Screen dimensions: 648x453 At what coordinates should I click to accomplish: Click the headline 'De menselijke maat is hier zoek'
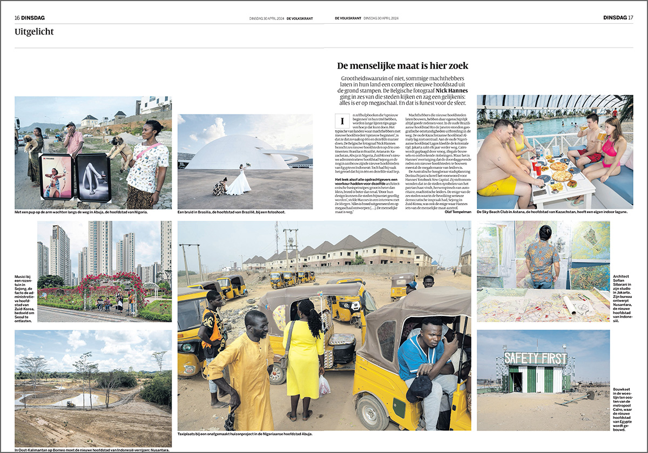402,66
